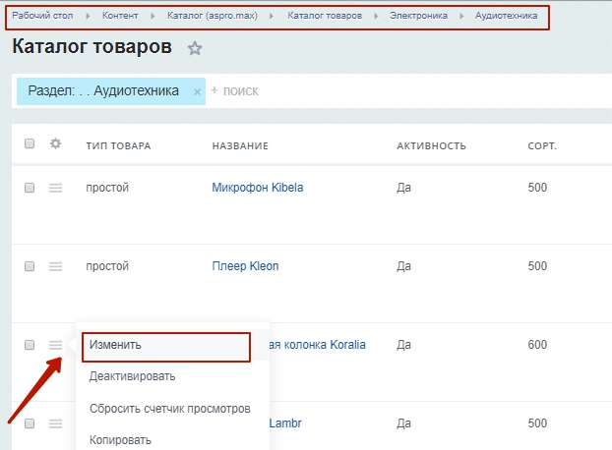Sort by НАЗВАНИЕ column header
Viewport: 612px width, 450px height.
(240, 146)
